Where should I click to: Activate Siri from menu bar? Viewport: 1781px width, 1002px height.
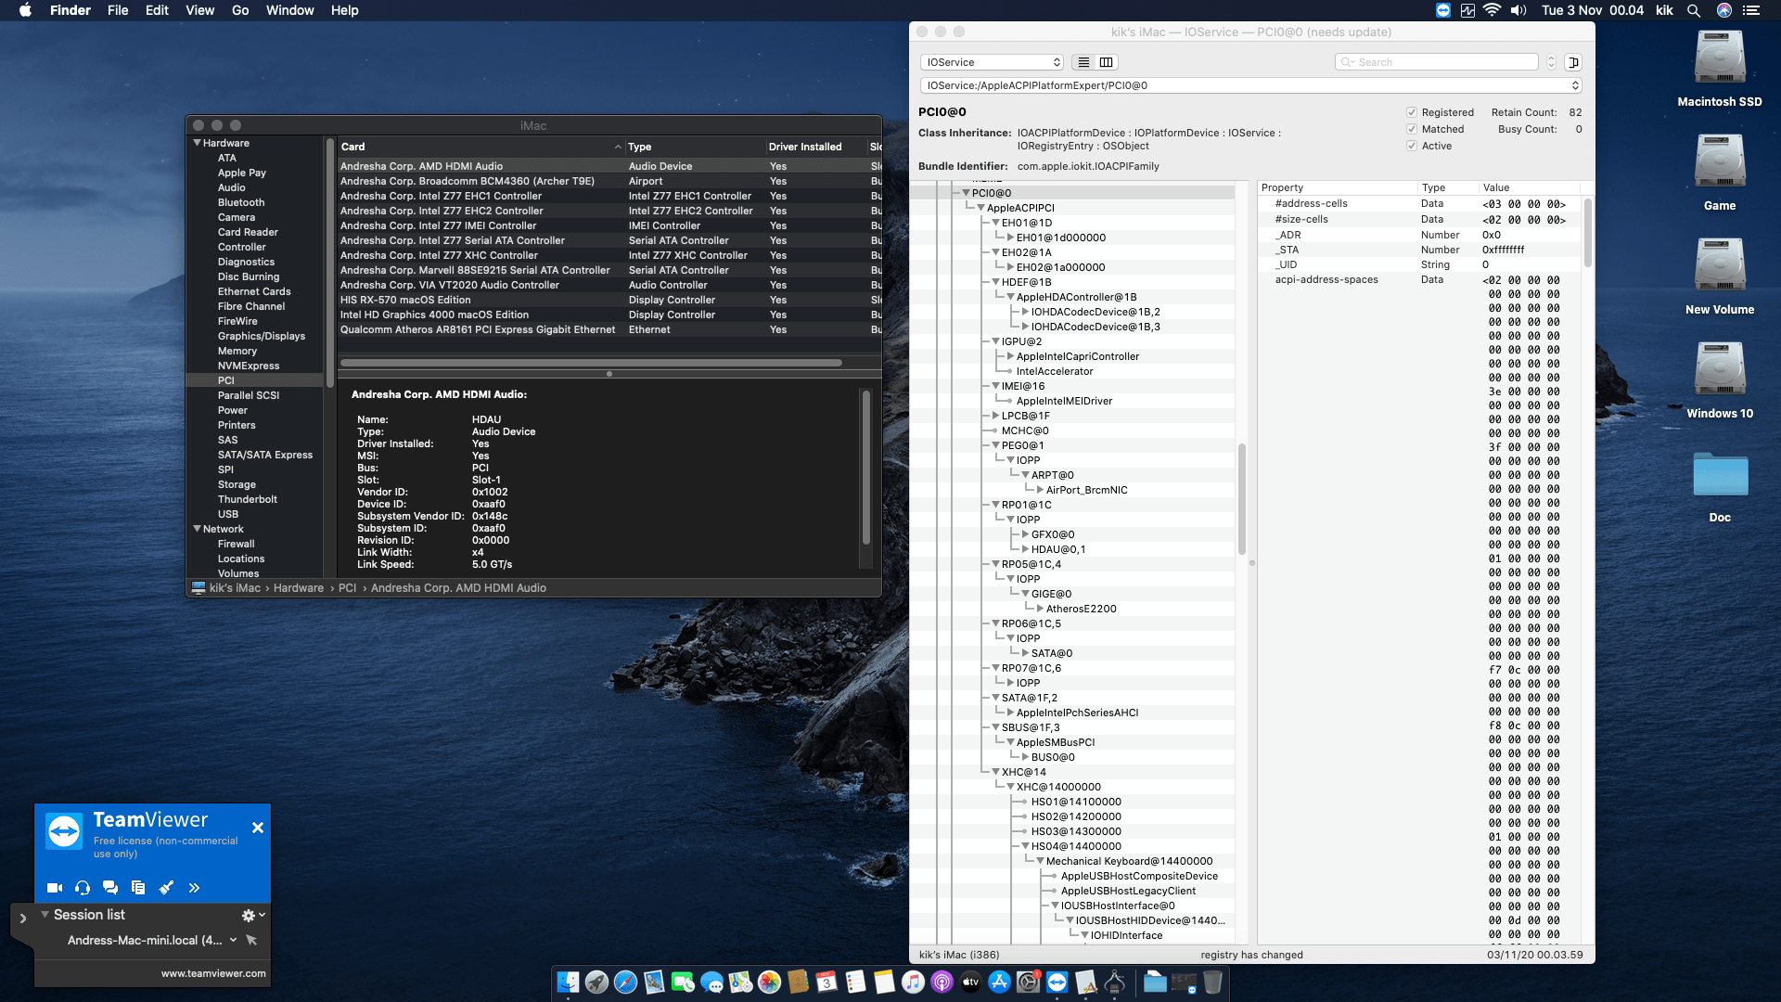1723,10
